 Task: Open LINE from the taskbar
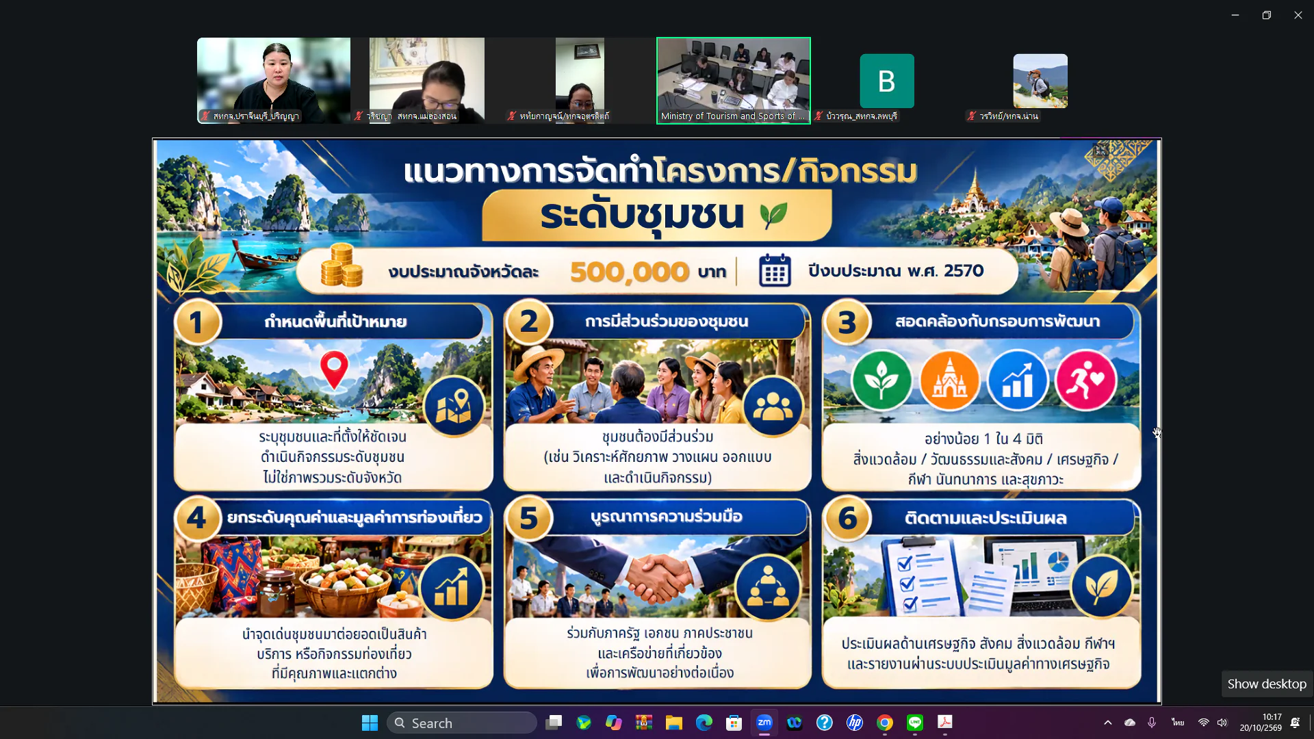(x=915, y=723)
